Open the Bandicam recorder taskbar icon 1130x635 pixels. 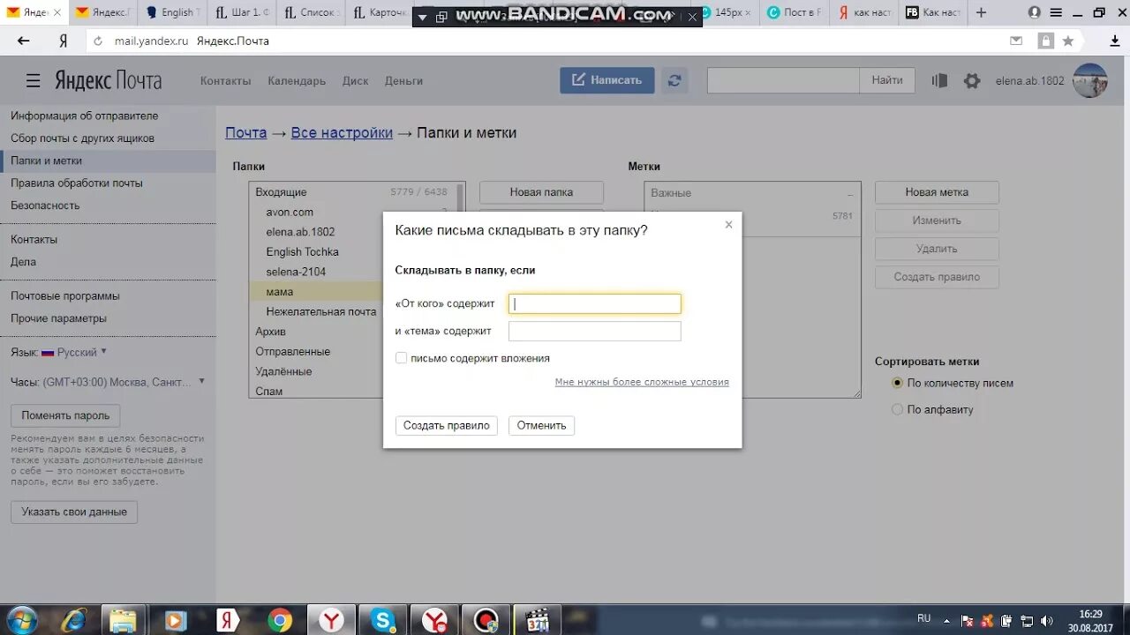coord(486,620)
